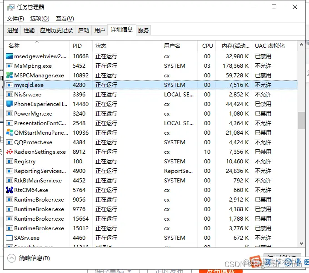Click the Task Manager title bar icon
309x273 pixels.
[x=10, y=7]
